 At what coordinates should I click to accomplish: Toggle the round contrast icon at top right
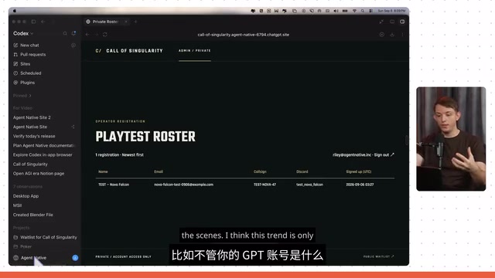[x=402, y=22]
